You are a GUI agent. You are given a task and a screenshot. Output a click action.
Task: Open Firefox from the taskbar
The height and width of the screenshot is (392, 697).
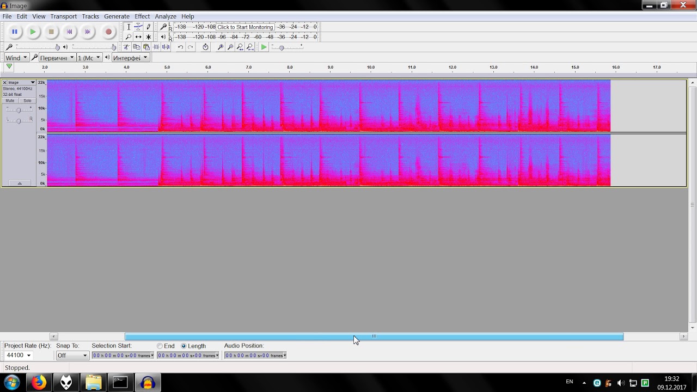(x=39, y=382)
